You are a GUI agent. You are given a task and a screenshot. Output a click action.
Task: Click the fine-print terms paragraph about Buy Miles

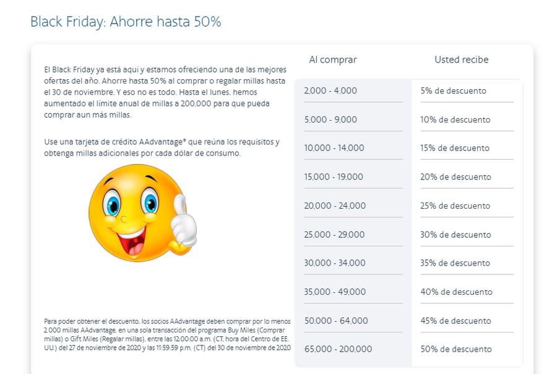(167, 334)
